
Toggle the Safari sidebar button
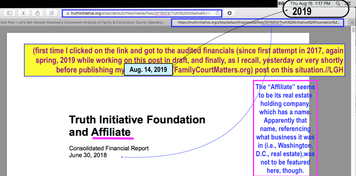pyautogui.click(x=9, y=13)
